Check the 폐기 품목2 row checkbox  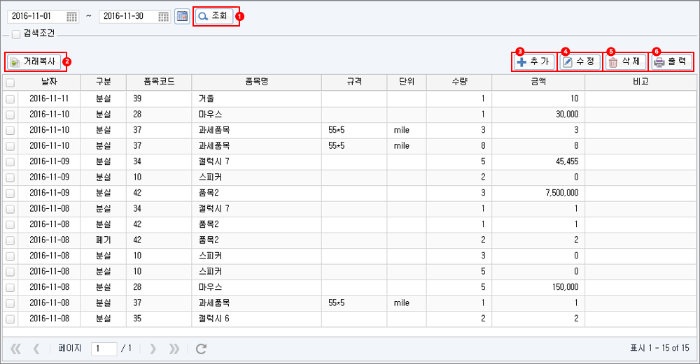[x=10, y=240]
